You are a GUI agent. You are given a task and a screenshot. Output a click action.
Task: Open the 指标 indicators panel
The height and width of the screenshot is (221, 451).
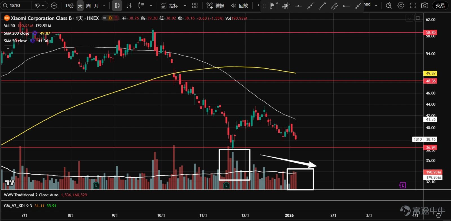coord(169,6)
